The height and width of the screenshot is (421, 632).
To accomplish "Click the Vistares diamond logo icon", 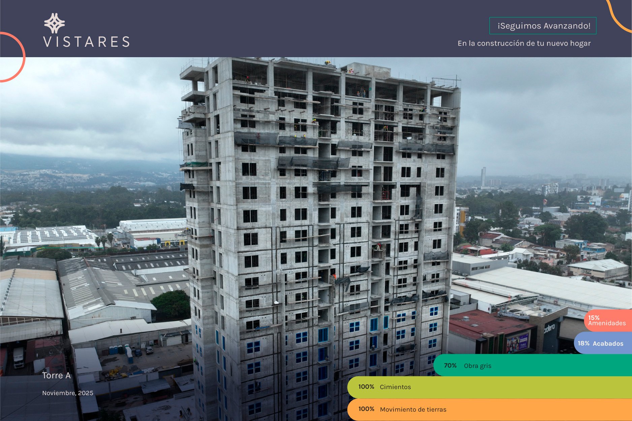I will (x=54, y=23).
